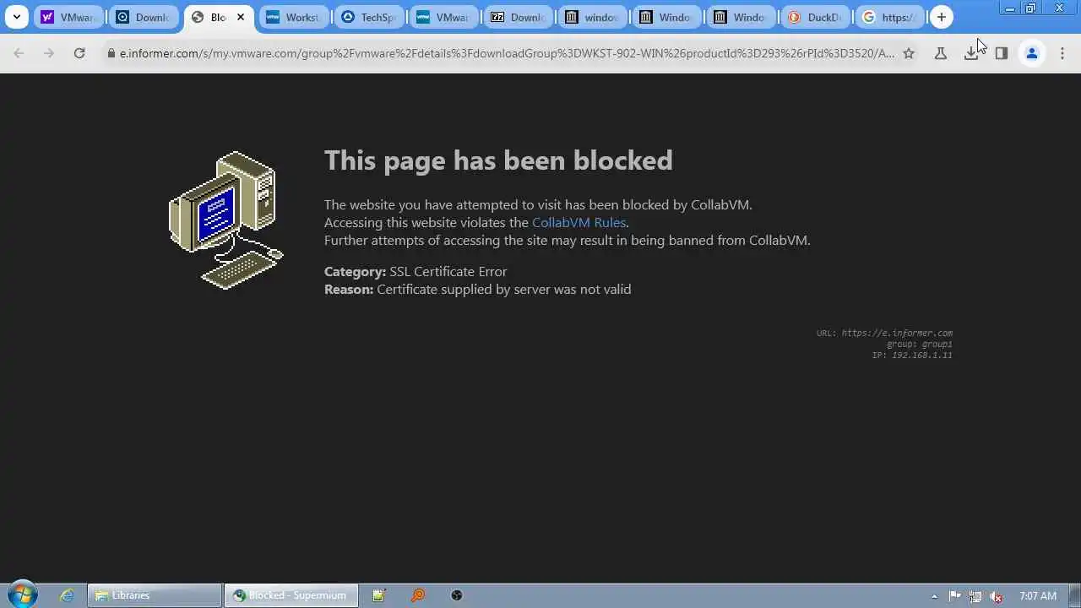Toggle the browser side panel
This screenshot has height=608, width=1081.
pos(1001,53)
